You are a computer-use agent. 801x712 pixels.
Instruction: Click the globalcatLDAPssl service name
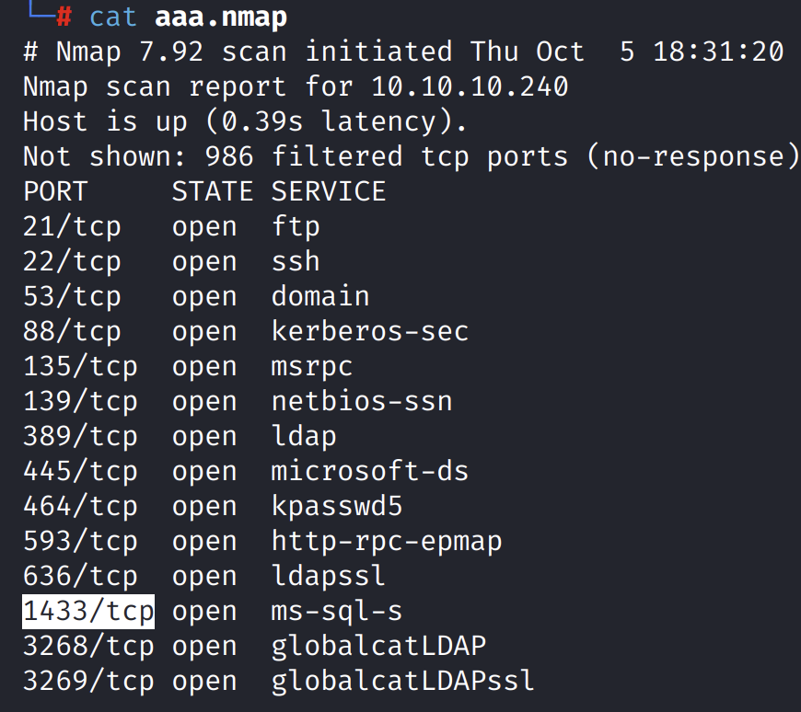tap(402, 682)
